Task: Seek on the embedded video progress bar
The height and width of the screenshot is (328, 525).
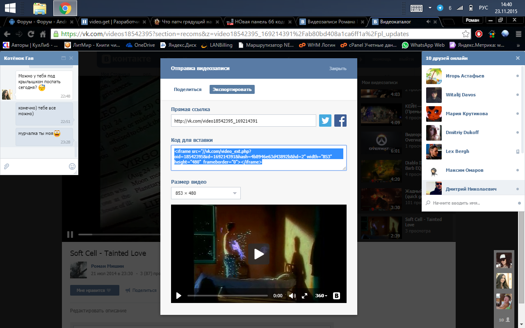Action: click(x=228, y=296)
